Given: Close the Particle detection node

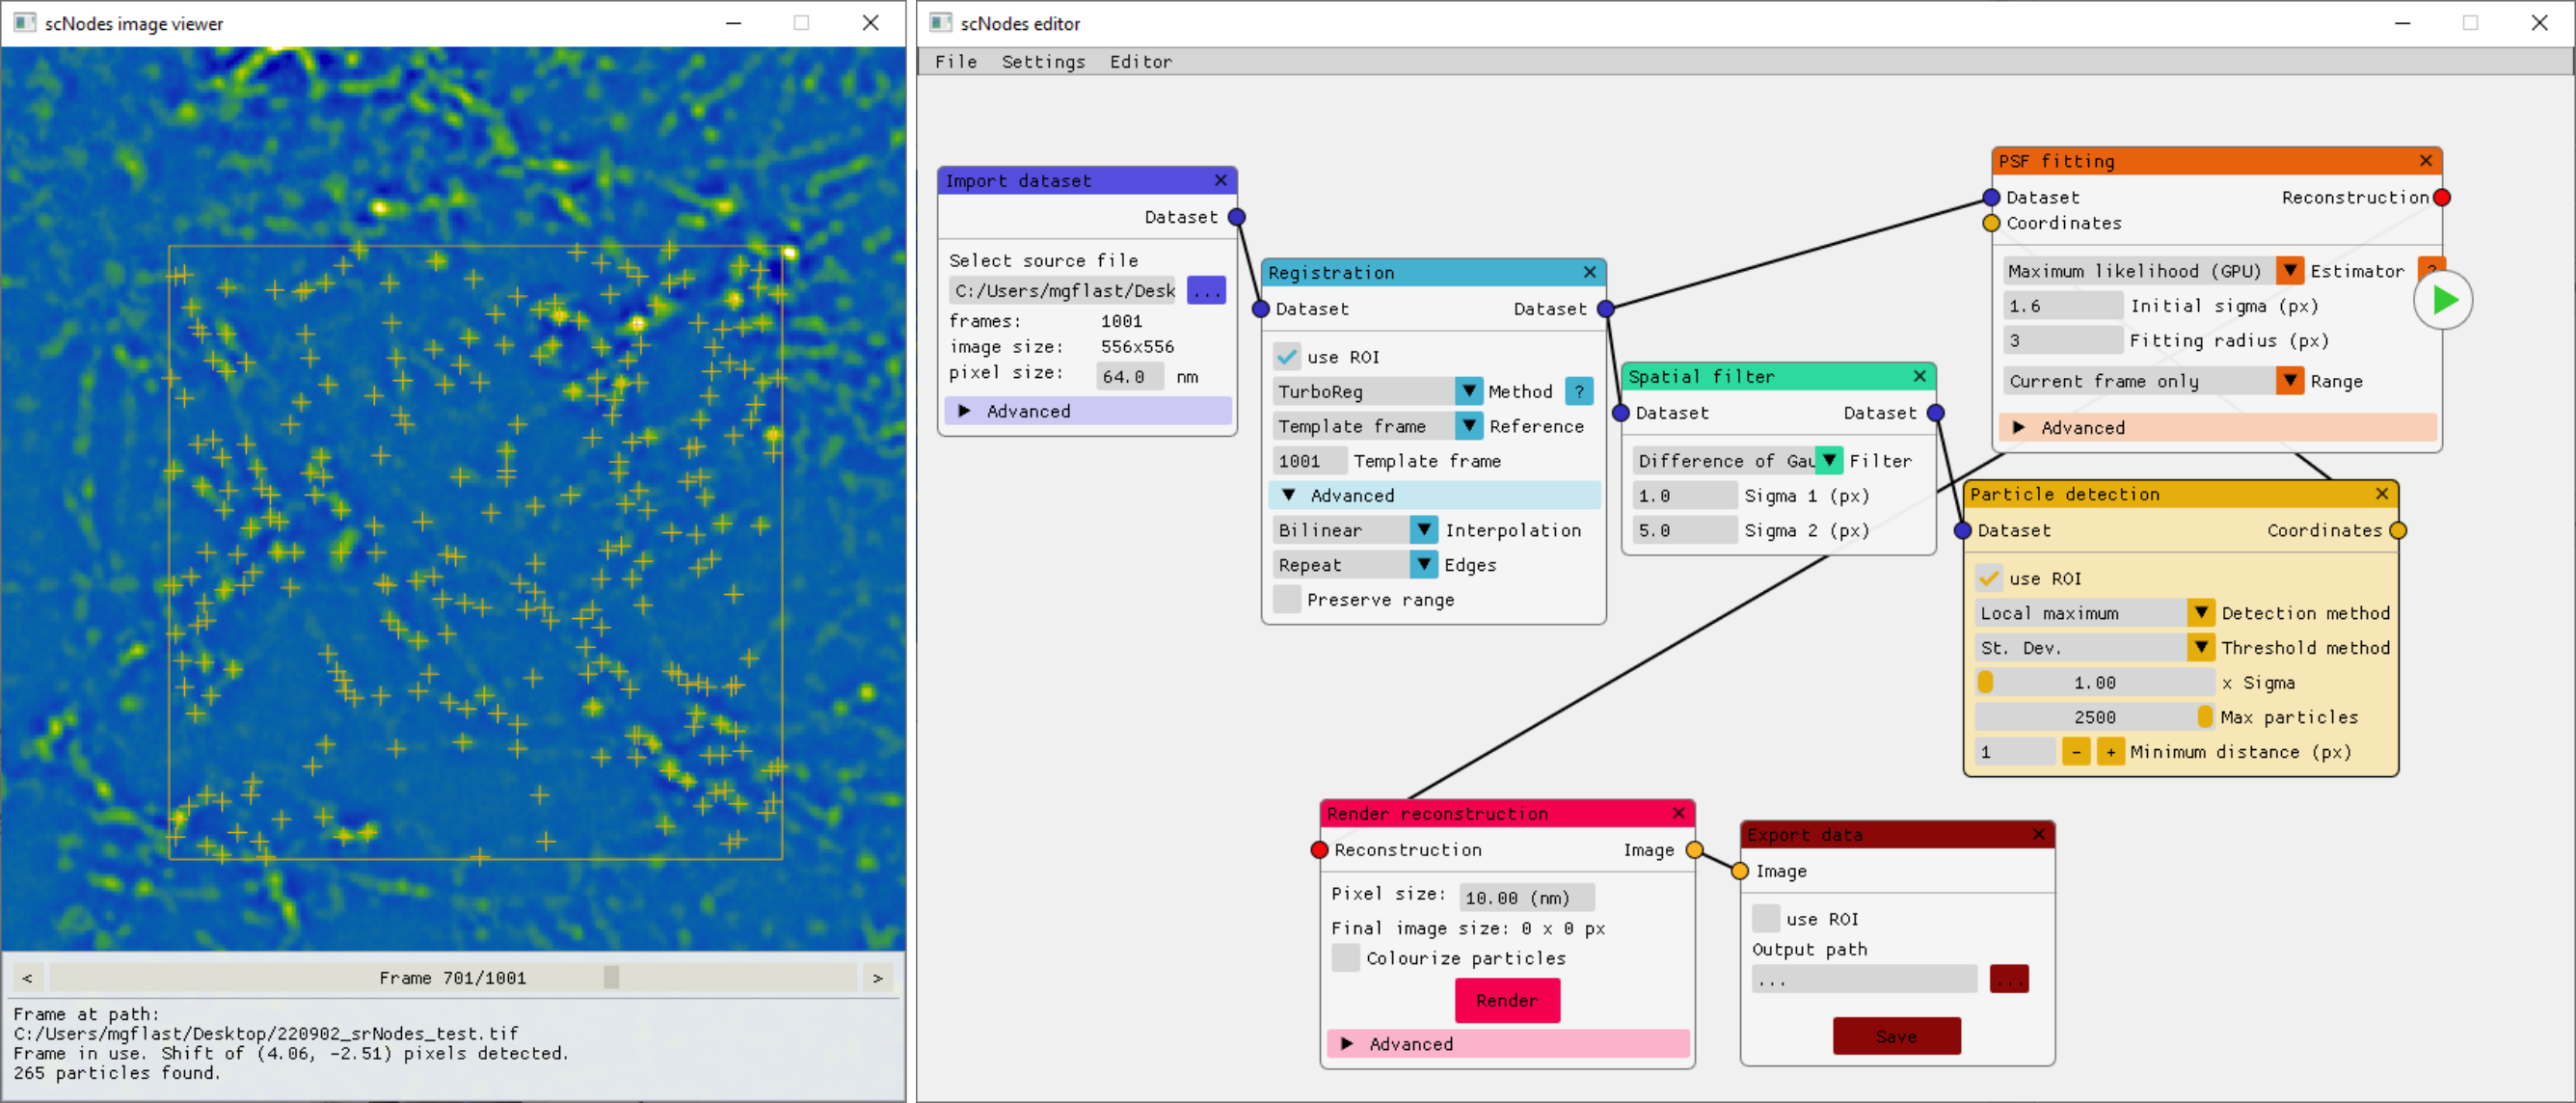Looking at the screenshot, I should pyautogui.click(x=2382, y=494).
